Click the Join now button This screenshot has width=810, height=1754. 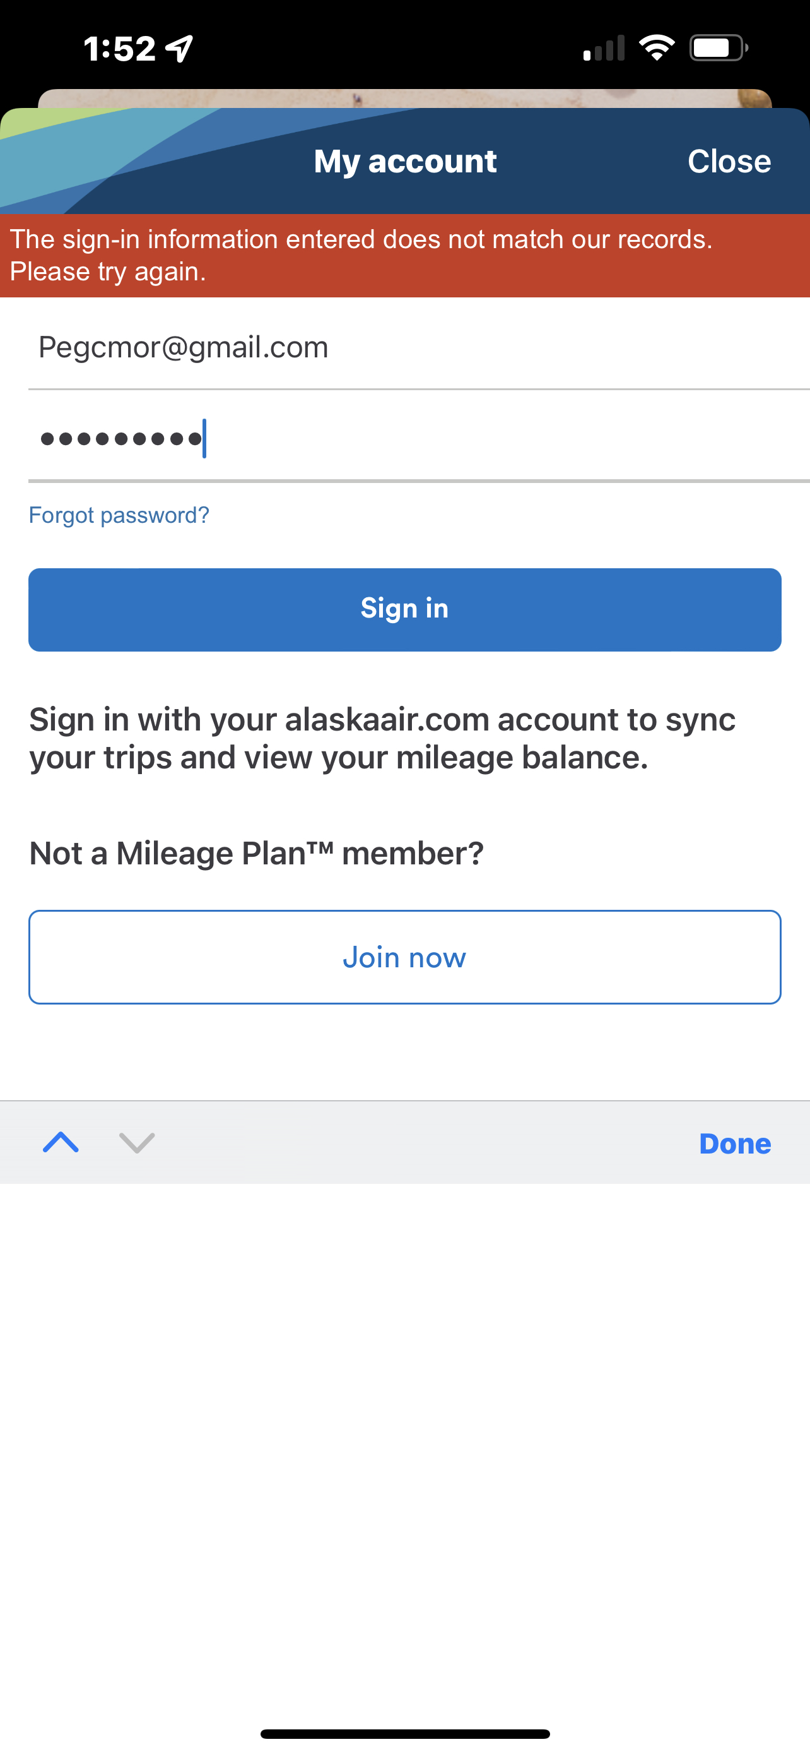(x=404, y=957)
